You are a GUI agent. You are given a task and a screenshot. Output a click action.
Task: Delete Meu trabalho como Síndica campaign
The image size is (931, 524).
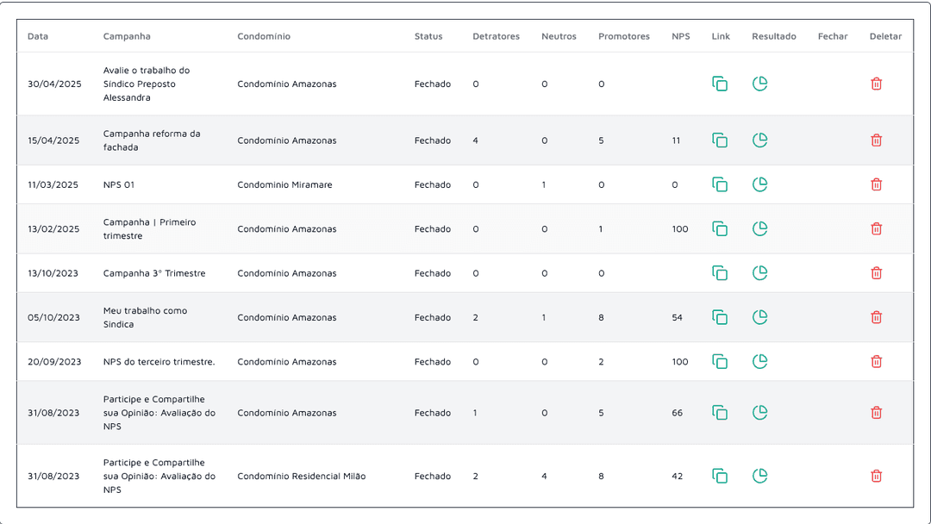tap(877, 317)
